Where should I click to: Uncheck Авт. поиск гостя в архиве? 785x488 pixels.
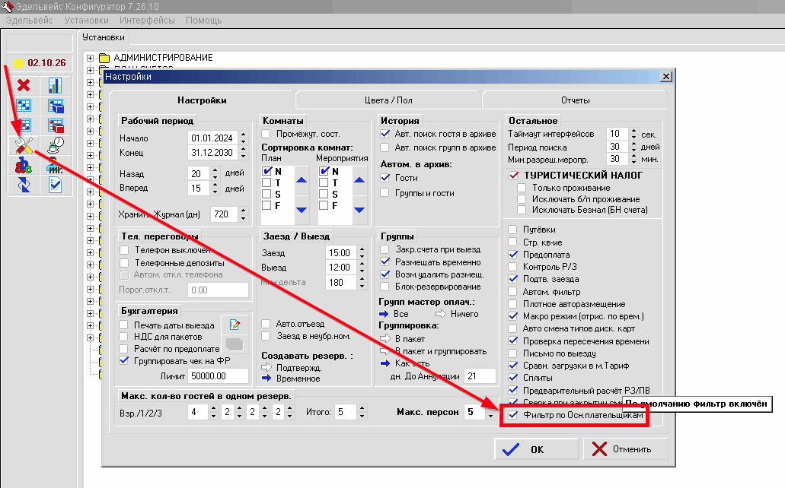(x=385, y=134)
